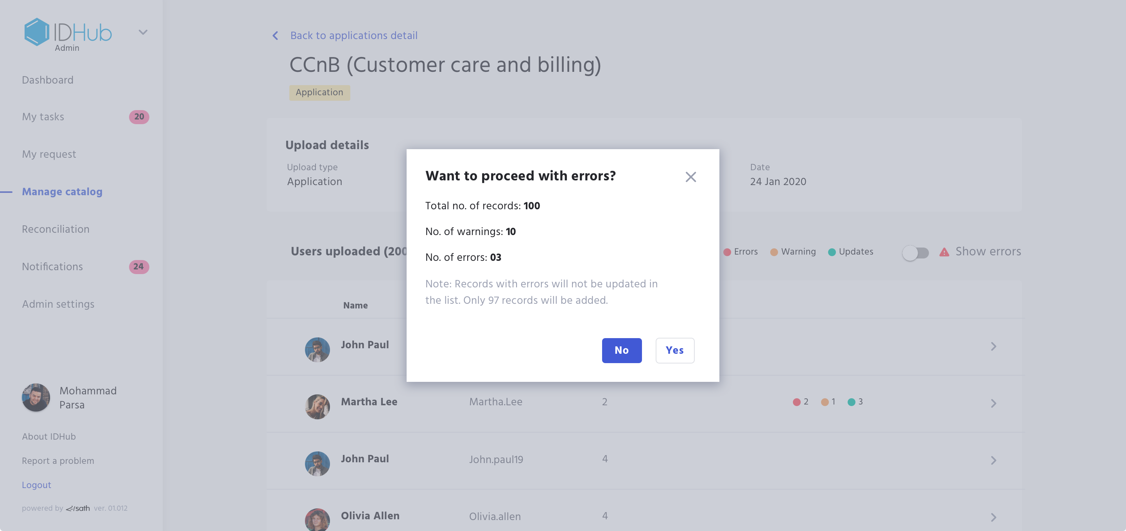1126x531 pixels.
Task: Confirm with the Yes button
Action: click(x=674, y=350)
